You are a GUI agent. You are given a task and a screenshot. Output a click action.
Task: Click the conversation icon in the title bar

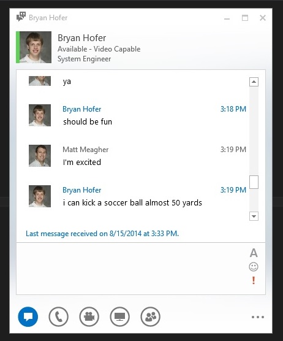point(21,17)
